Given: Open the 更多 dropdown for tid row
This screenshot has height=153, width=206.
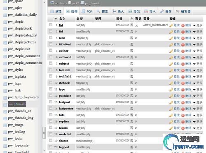Looking at the screenshot, I should point(198,25).
